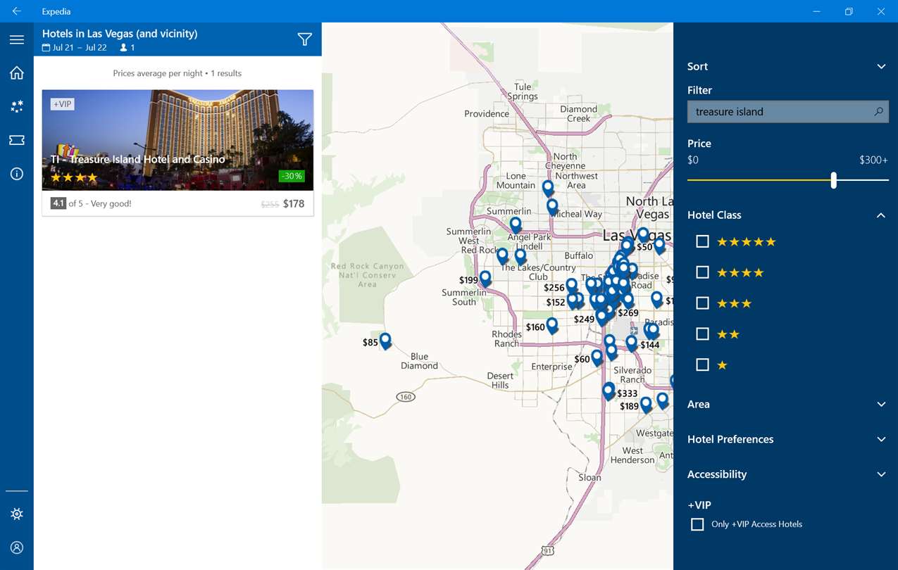This screenshot has height=570, width=898.
Task: Select the $160 map pin near Rhodes Ranch
Action: point(552,326)
